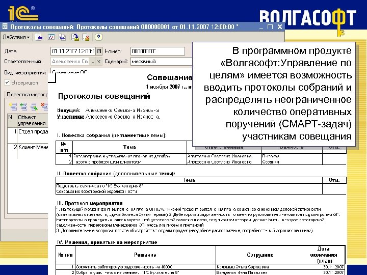Click into the Дата input field
This screenshot has width=367, height=275.
[x=73, y=51]
